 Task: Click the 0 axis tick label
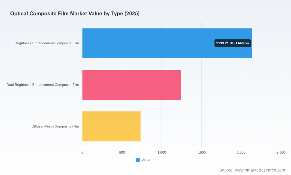pyautogui.click(x=82, y=153)
